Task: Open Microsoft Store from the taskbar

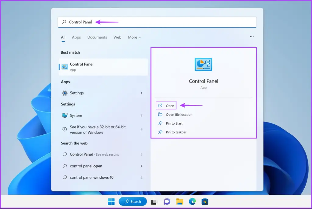Action: coord(205,201)
